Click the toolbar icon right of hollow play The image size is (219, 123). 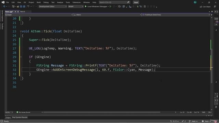tap(114, 6)
